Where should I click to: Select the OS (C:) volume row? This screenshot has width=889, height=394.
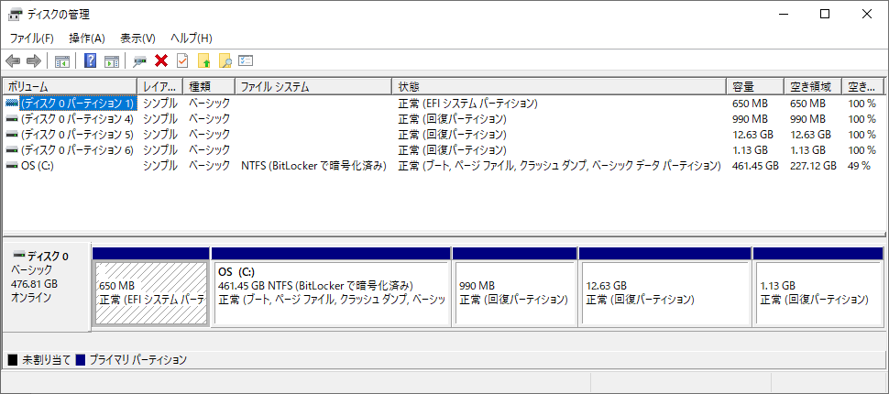[x=444, y=166]
